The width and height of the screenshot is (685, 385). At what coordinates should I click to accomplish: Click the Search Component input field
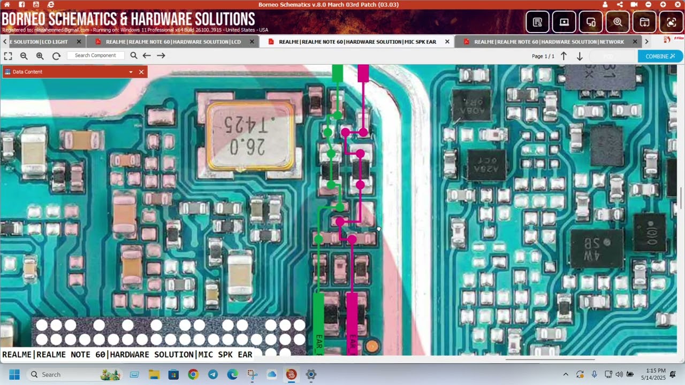pyautogui.click(x=96, y=56)
